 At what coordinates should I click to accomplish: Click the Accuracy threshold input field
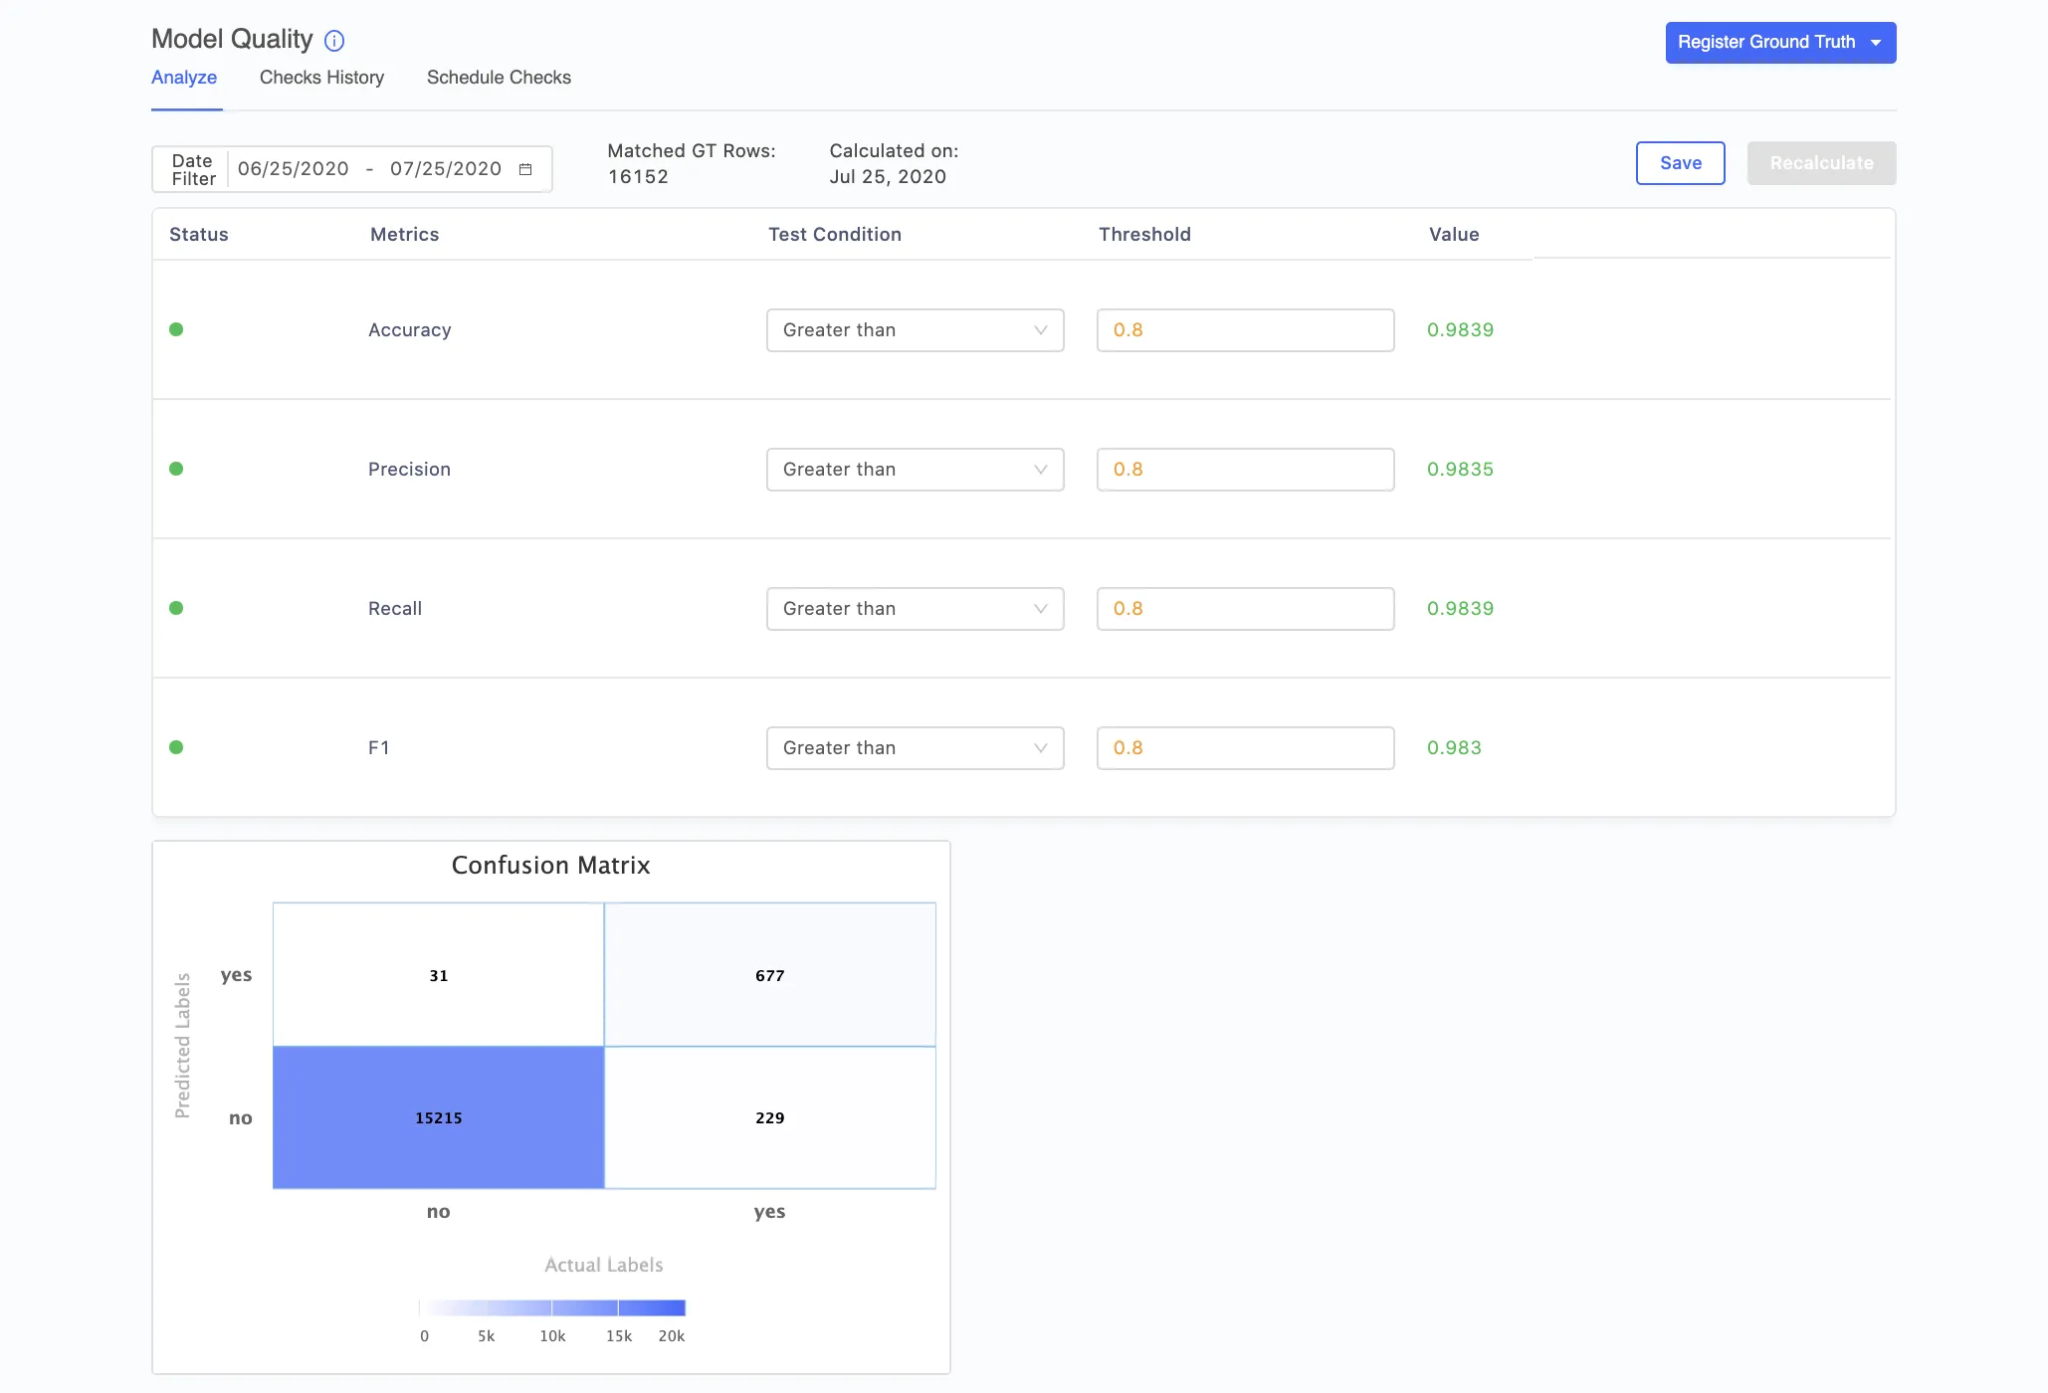click(1245, 330)
